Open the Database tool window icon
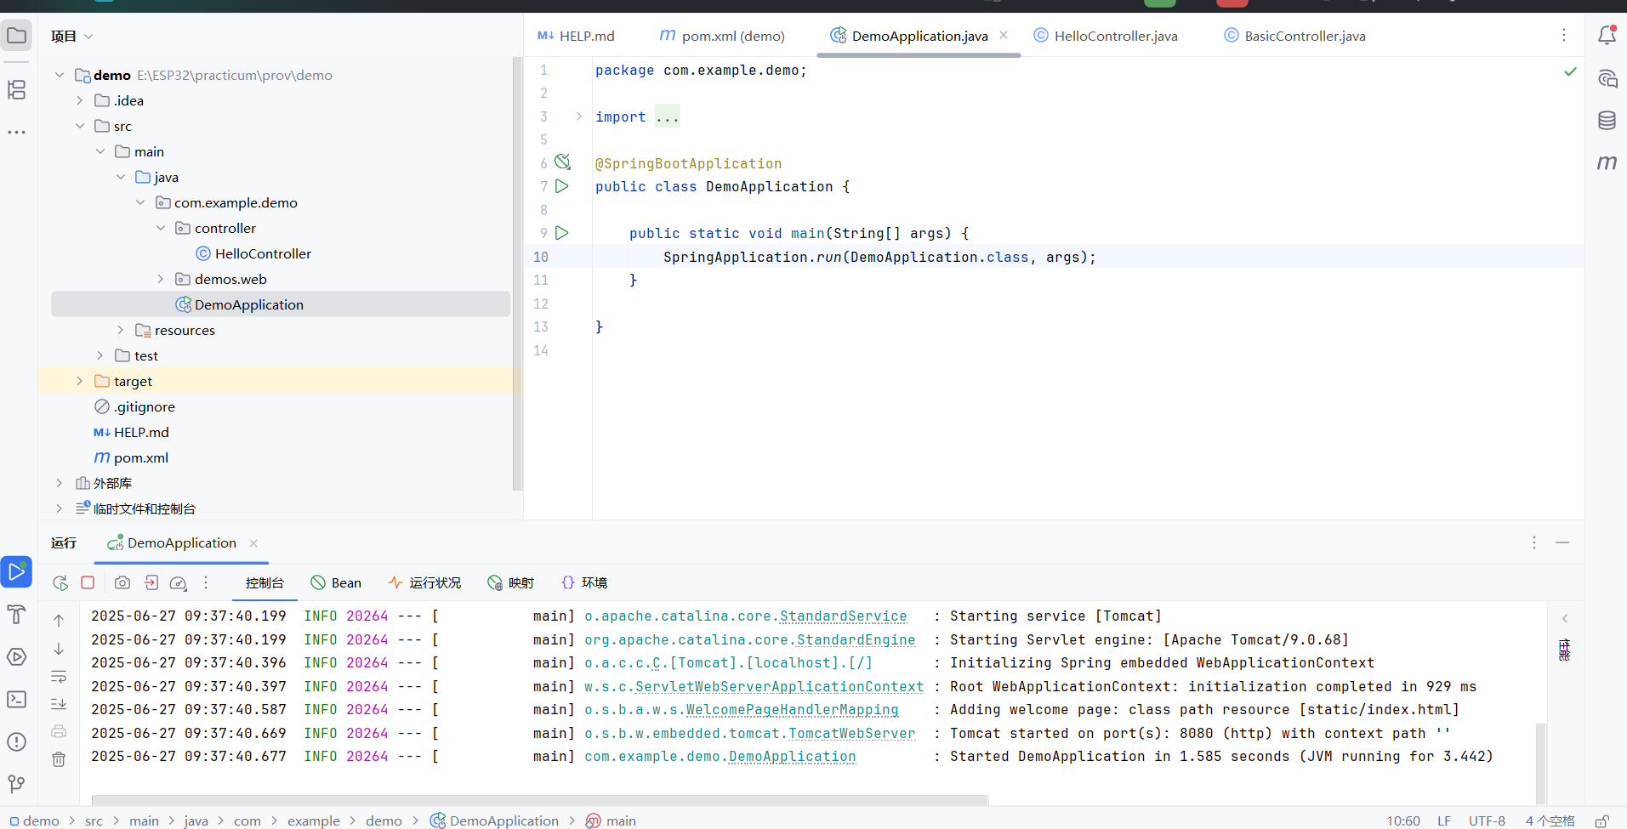This screenshot has height=829, width=1627. tap(1607, 121)
